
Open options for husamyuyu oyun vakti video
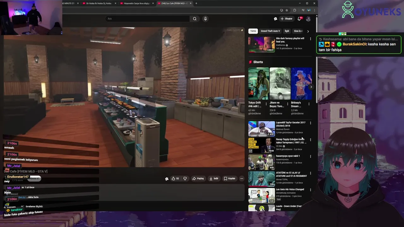[x=310, y=156]
